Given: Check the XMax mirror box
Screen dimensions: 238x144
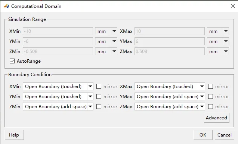Looking at the screenshot, I should pos(210,87).
